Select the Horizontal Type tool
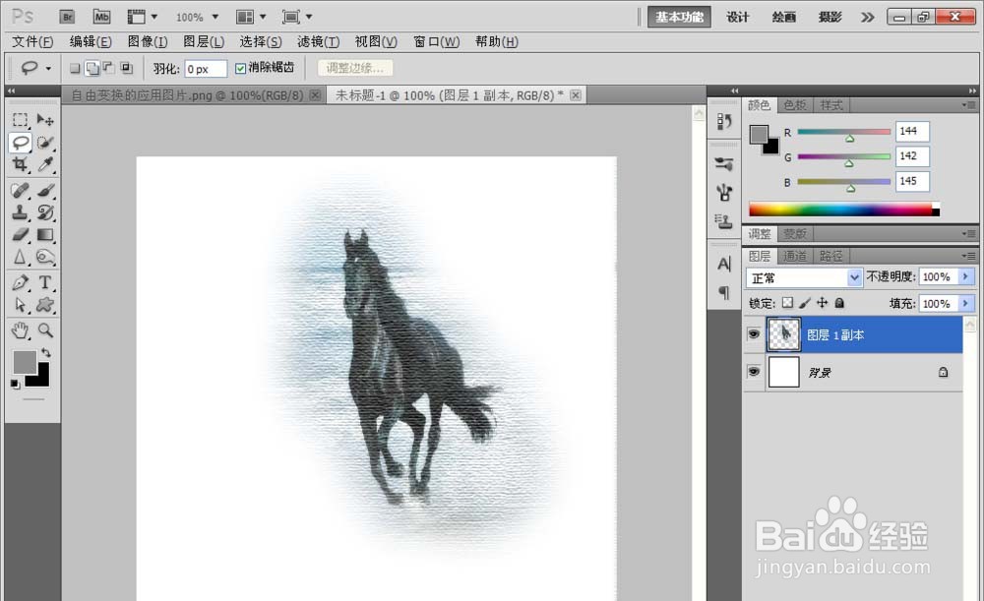Screen dimensions: 984x601 click(44, 283)
